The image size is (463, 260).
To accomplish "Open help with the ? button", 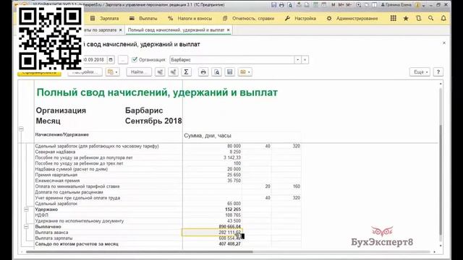I will pyautogui.click(x=438, y=72).
